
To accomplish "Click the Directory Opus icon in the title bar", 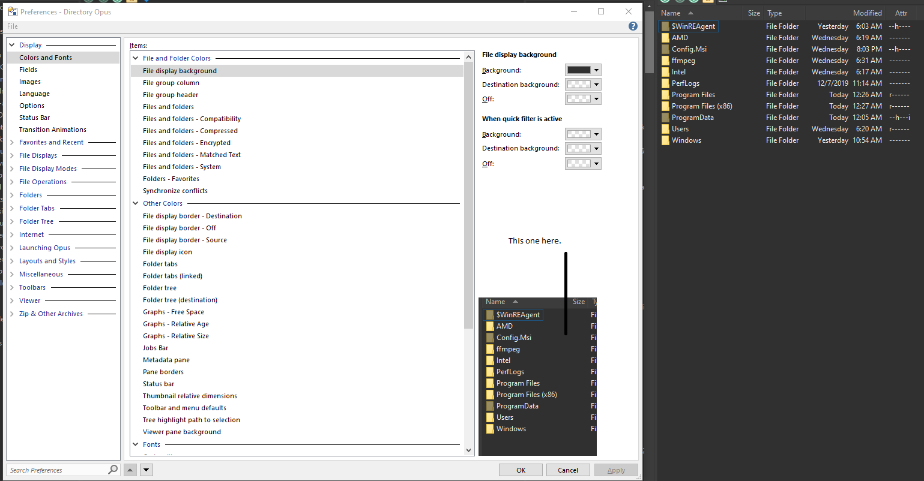I will tap(13, 11).
